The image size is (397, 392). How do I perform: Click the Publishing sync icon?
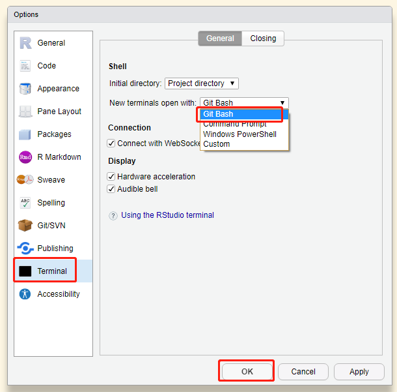[x=25, y=249]
